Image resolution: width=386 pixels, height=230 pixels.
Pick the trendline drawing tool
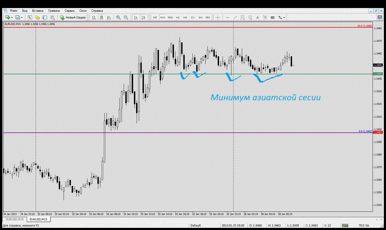point(235,17)
